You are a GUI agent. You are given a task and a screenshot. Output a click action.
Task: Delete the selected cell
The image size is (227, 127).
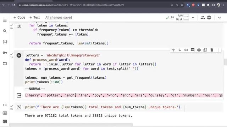(212, 50)
